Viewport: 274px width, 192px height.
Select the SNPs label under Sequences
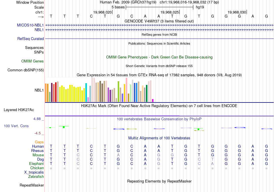point(39,52)
